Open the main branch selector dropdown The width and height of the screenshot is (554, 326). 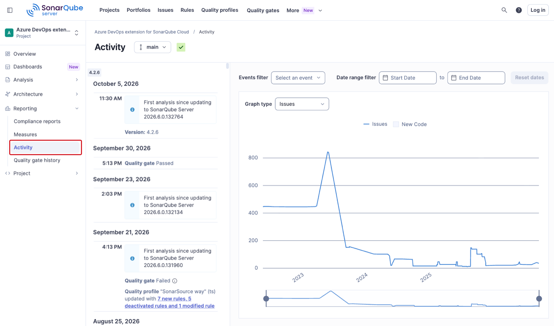[153, 47]
